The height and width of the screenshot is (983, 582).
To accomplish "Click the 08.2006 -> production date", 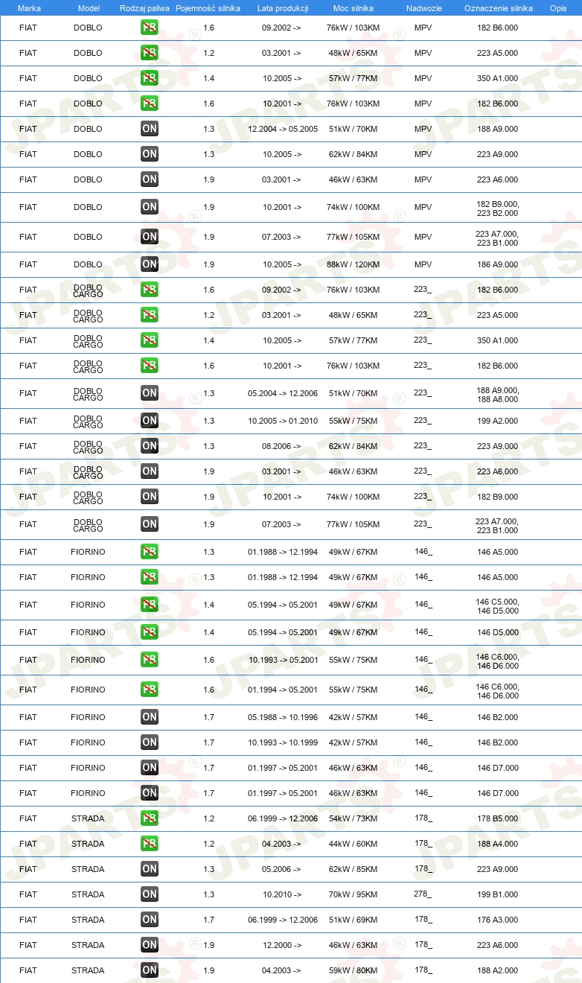I will pos(282,446).
